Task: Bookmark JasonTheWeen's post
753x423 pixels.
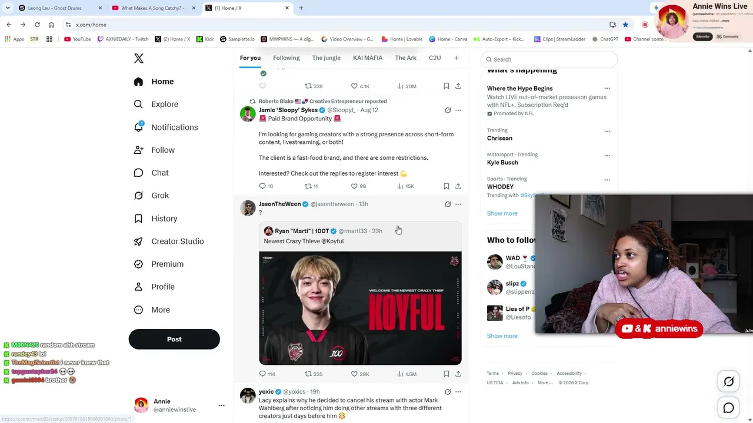Action: point(447,374)
